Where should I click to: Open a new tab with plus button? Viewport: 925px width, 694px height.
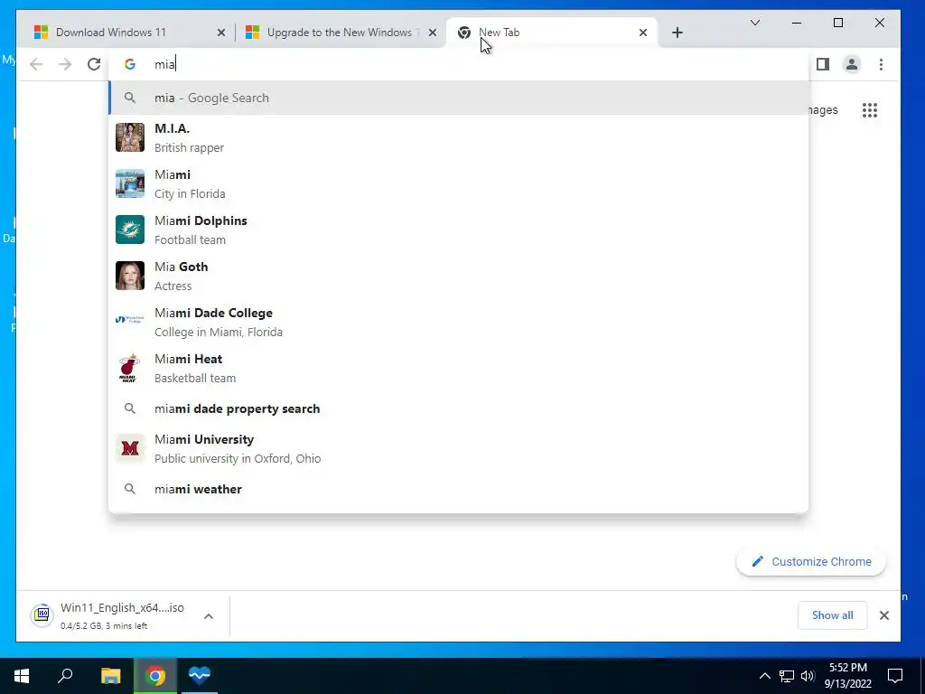pyautogui.click(x=677, y=33)
